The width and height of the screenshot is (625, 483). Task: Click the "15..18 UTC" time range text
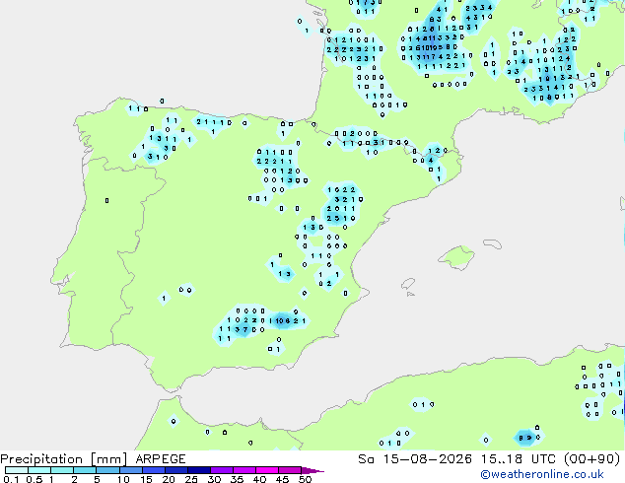(519, 459)
